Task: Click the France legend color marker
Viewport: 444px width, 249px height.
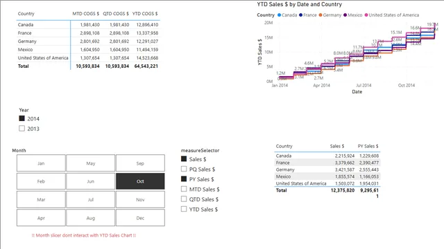Action: tap(300, 15)
